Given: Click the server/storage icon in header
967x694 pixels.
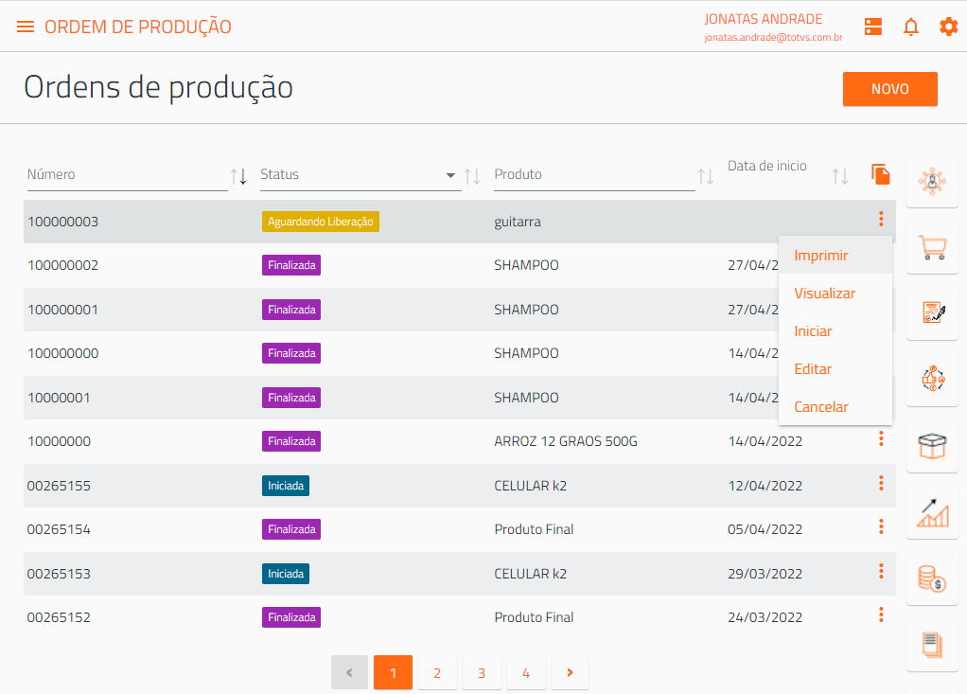Looking at the screenshot, I should tap(872, 27).
